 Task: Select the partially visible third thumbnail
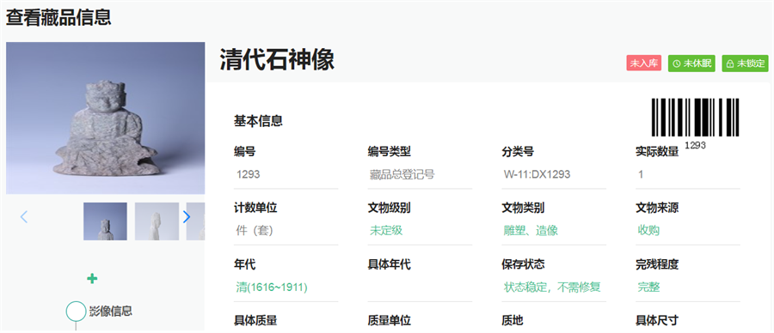point(195,221)
